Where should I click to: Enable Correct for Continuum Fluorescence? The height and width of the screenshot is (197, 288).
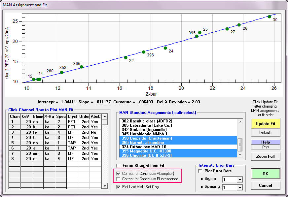point(119,179)
